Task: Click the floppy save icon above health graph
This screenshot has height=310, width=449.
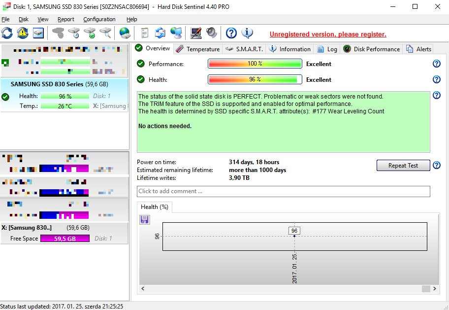Action: [x=145, y=220]
